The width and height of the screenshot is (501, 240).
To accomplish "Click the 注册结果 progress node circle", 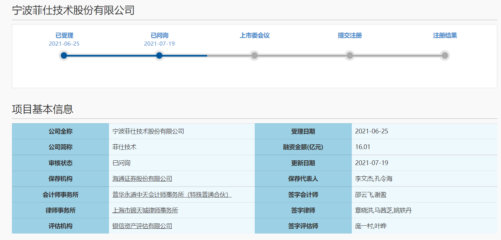I will (445, 55).
